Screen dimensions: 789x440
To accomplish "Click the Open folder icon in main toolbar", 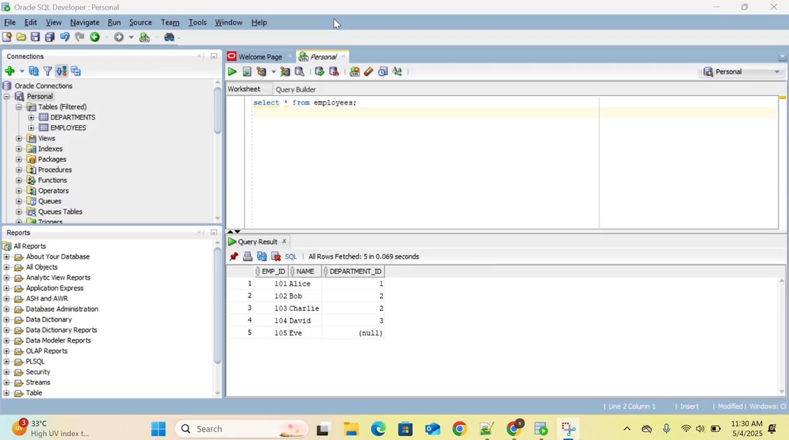I will pyautogui.click(x=21, y=37).
